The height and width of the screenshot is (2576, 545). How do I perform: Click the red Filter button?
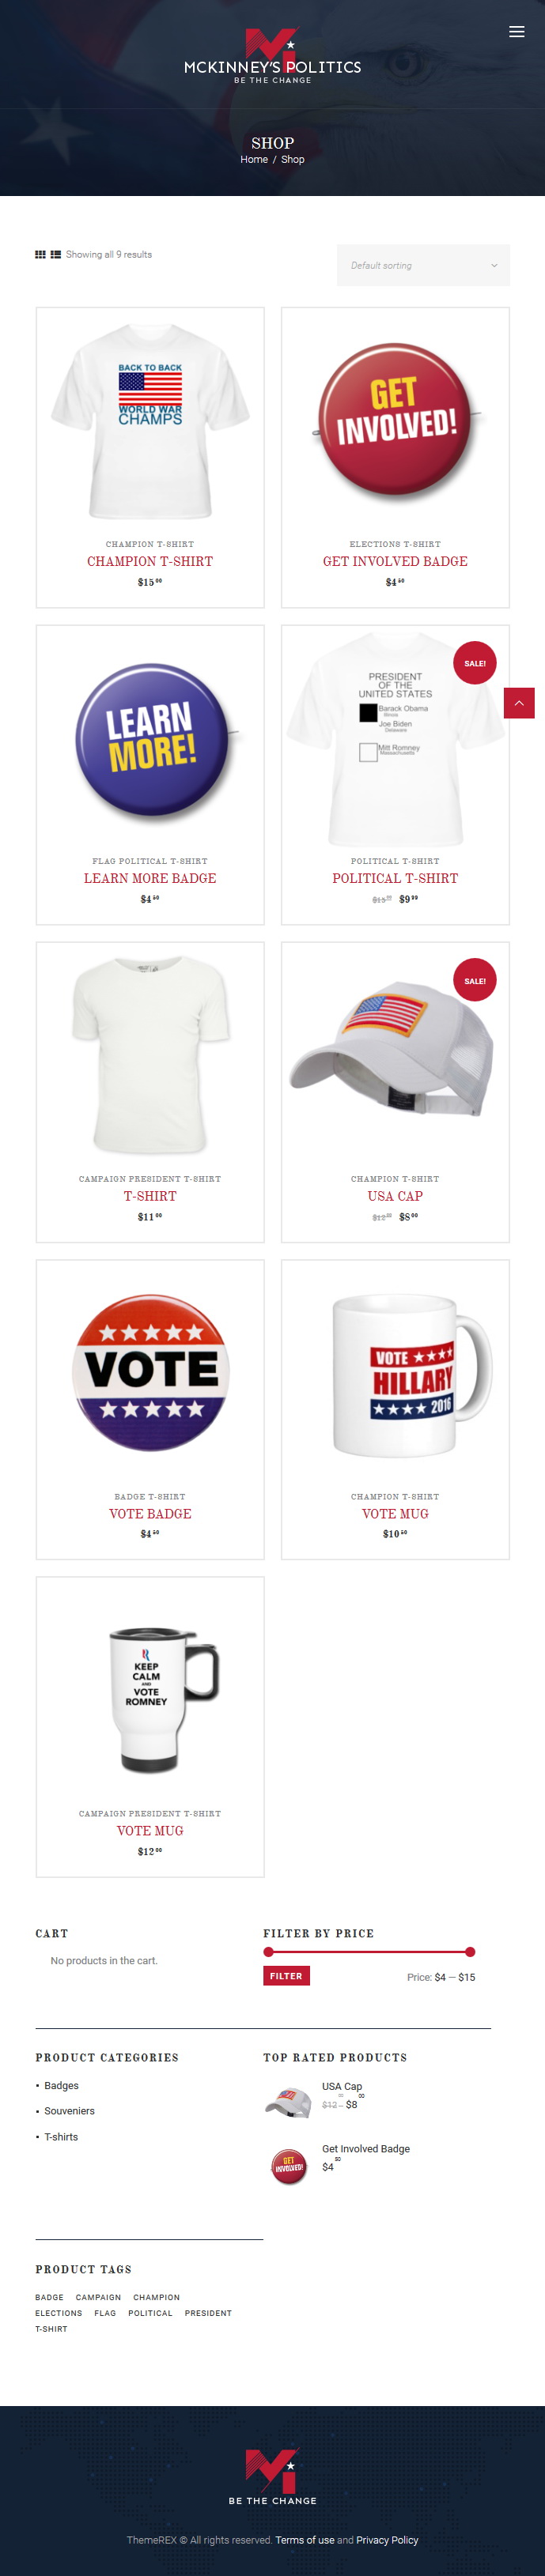click(286, 1976)
